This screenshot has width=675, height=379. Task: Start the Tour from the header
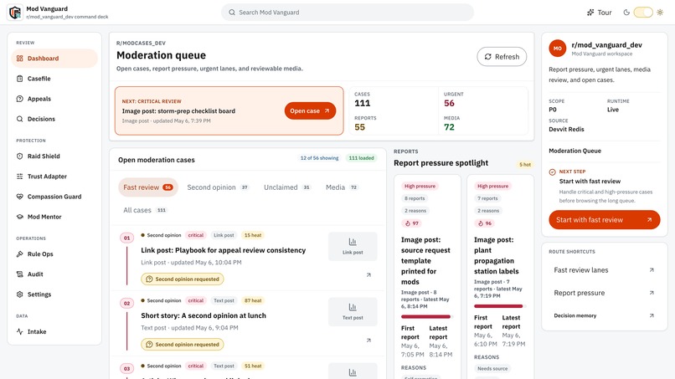[x=600, y=13]
